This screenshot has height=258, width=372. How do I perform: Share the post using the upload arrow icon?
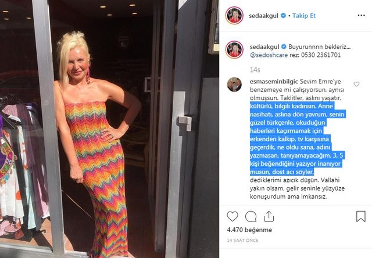pos(269,216)
